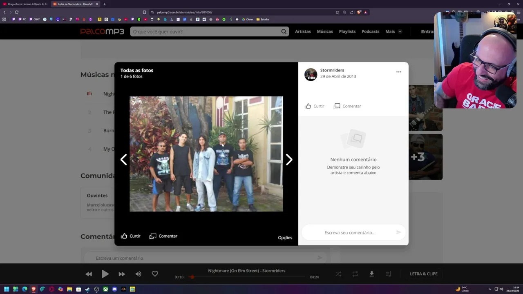Click the band photo in the viewer

(206, 154)
